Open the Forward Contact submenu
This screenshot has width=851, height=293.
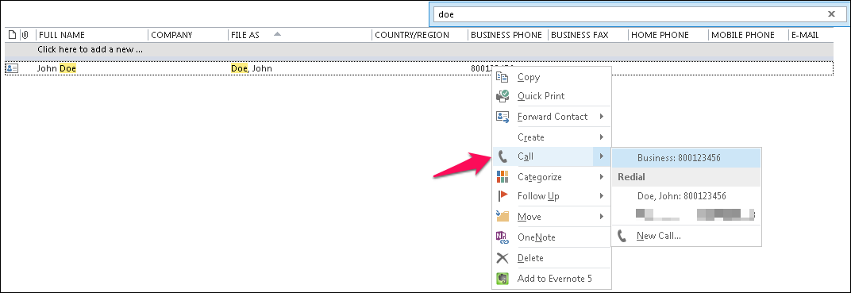tap(551, 117)
